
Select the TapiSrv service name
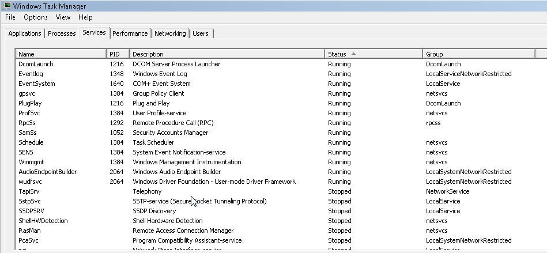click(29, 191)
